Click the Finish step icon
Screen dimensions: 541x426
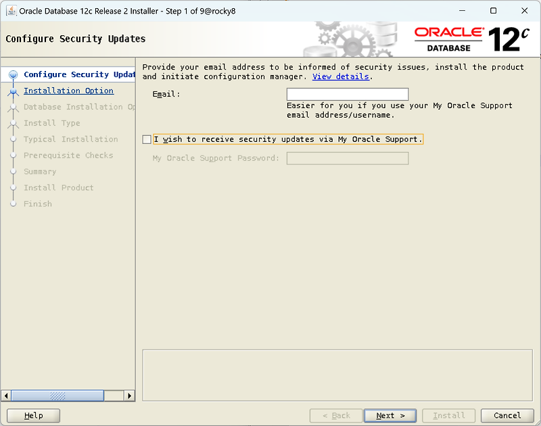click(15, 204)
